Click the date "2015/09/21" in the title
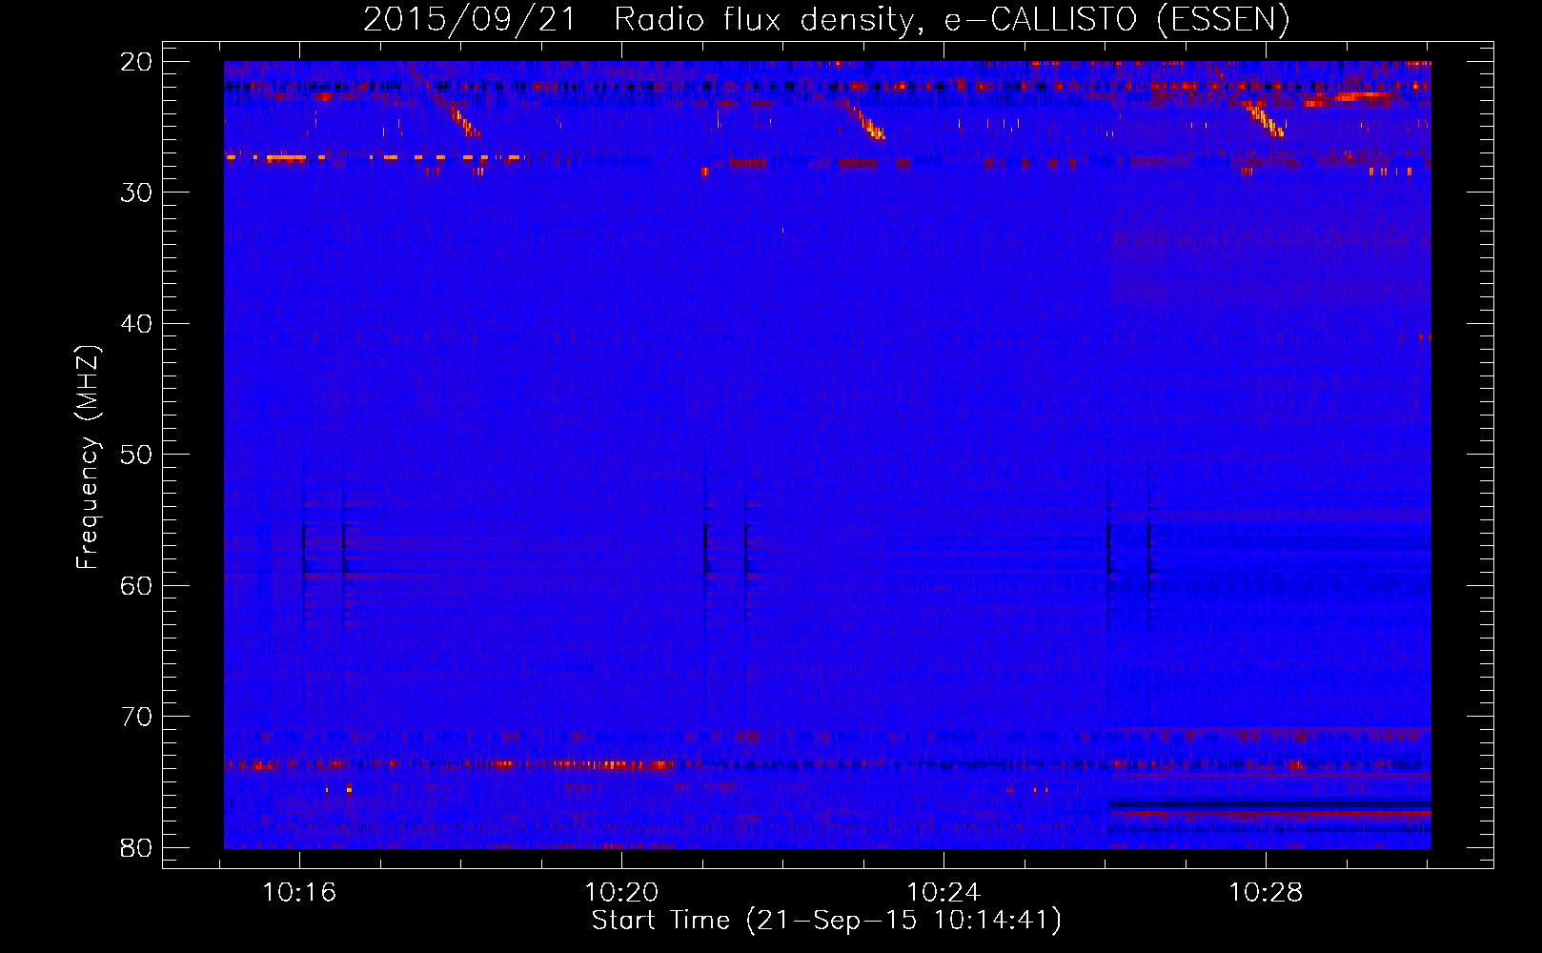 tap(470, 19)
